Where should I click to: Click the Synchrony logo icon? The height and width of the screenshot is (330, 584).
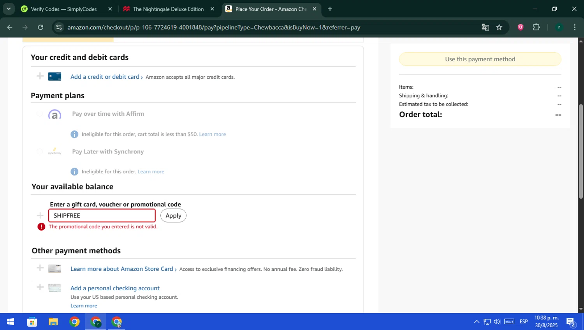(55, 152)
